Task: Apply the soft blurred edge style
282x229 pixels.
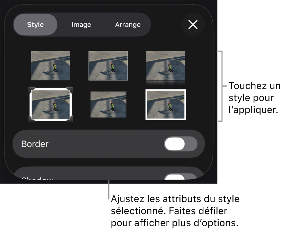Action: tap(108, 104)
